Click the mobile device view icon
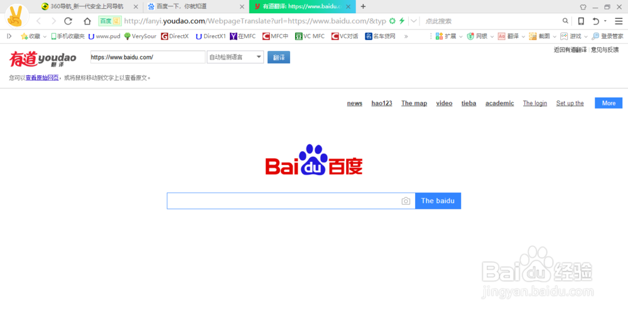The height and width of the screenshot is (313, 628). [x=581, y=21]
